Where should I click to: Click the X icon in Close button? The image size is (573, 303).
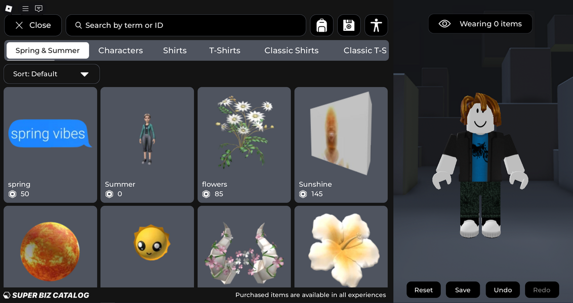(19, 25)
